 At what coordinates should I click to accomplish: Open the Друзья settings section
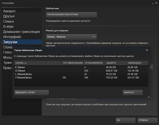coord(22,16)
